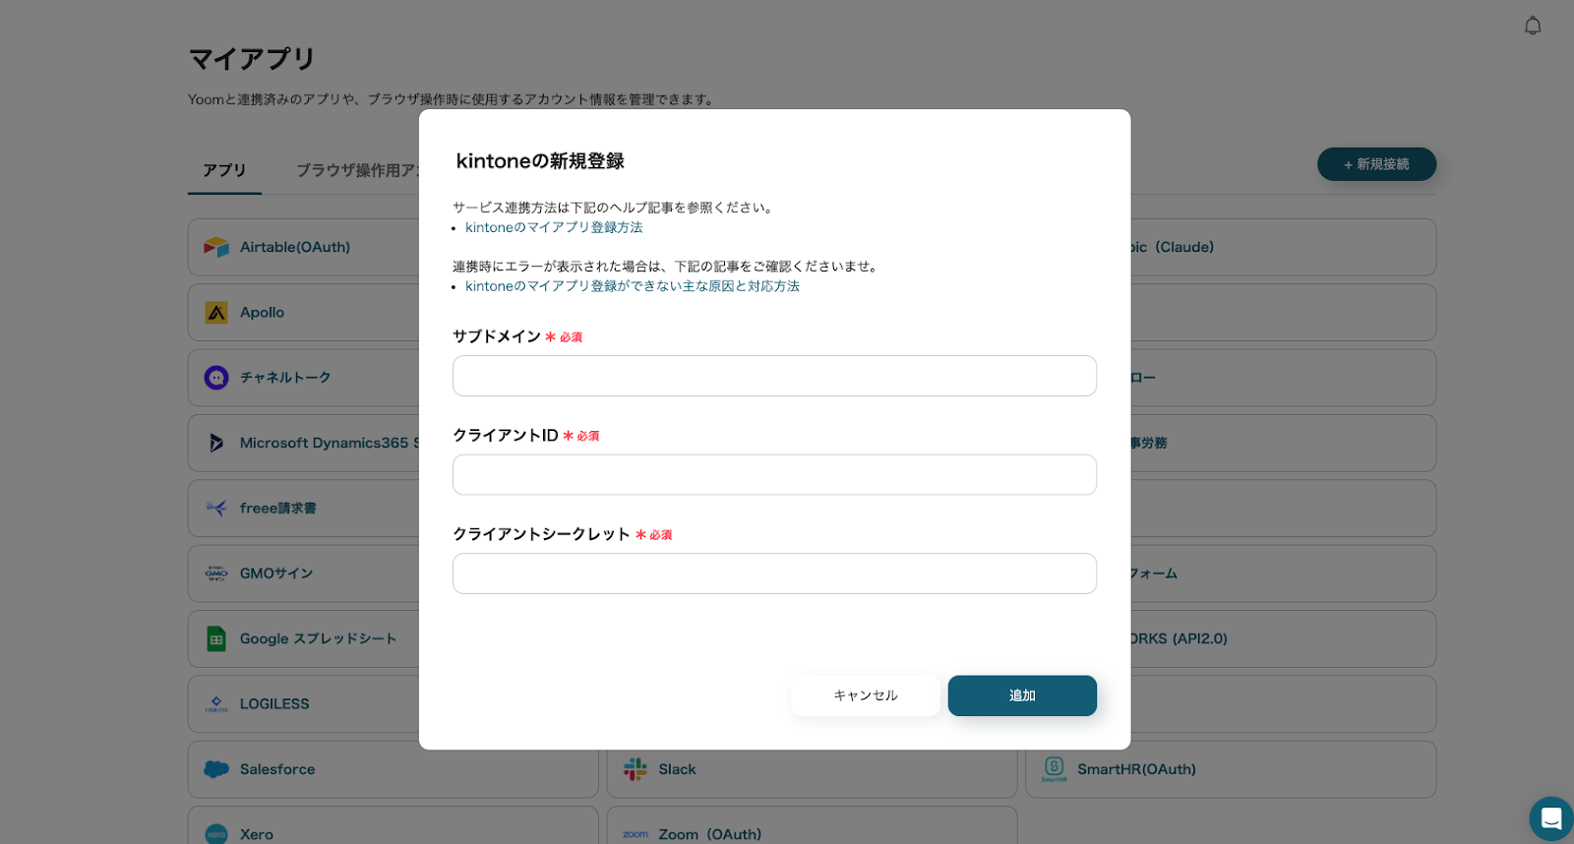
Task: Focus the クライアントシークレット input field
Action: [x=774, y=573]
